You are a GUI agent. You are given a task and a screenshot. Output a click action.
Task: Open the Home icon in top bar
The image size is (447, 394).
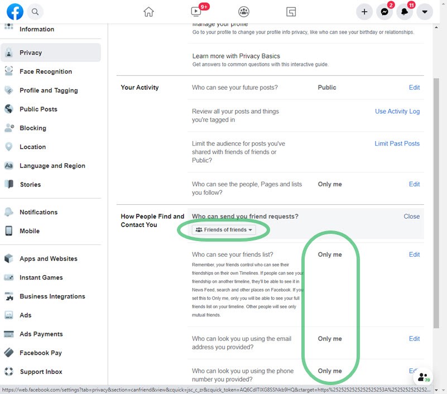tap(148, 11)
